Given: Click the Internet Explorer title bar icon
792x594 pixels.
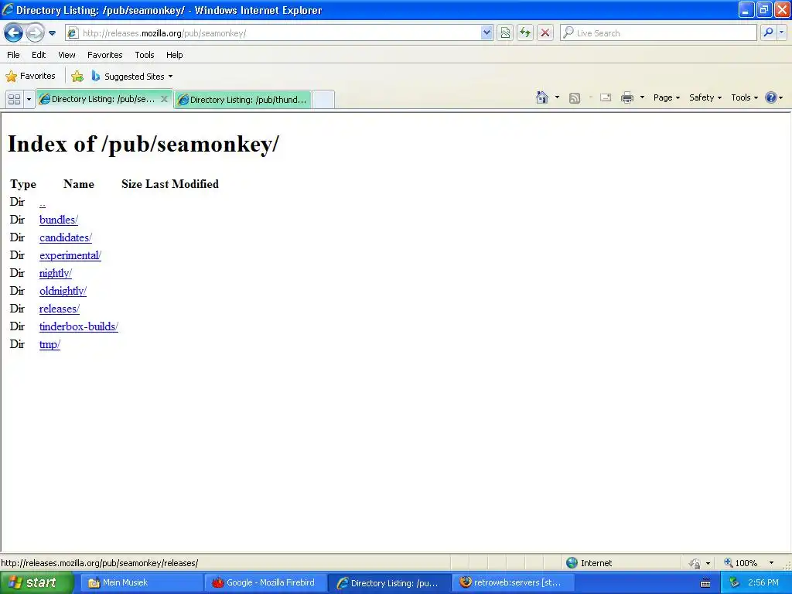Looking at the screenshot, I should pos(8,9).
